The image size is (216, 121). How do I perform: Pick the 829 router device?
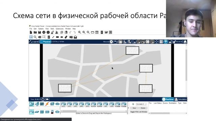(106, 105)
